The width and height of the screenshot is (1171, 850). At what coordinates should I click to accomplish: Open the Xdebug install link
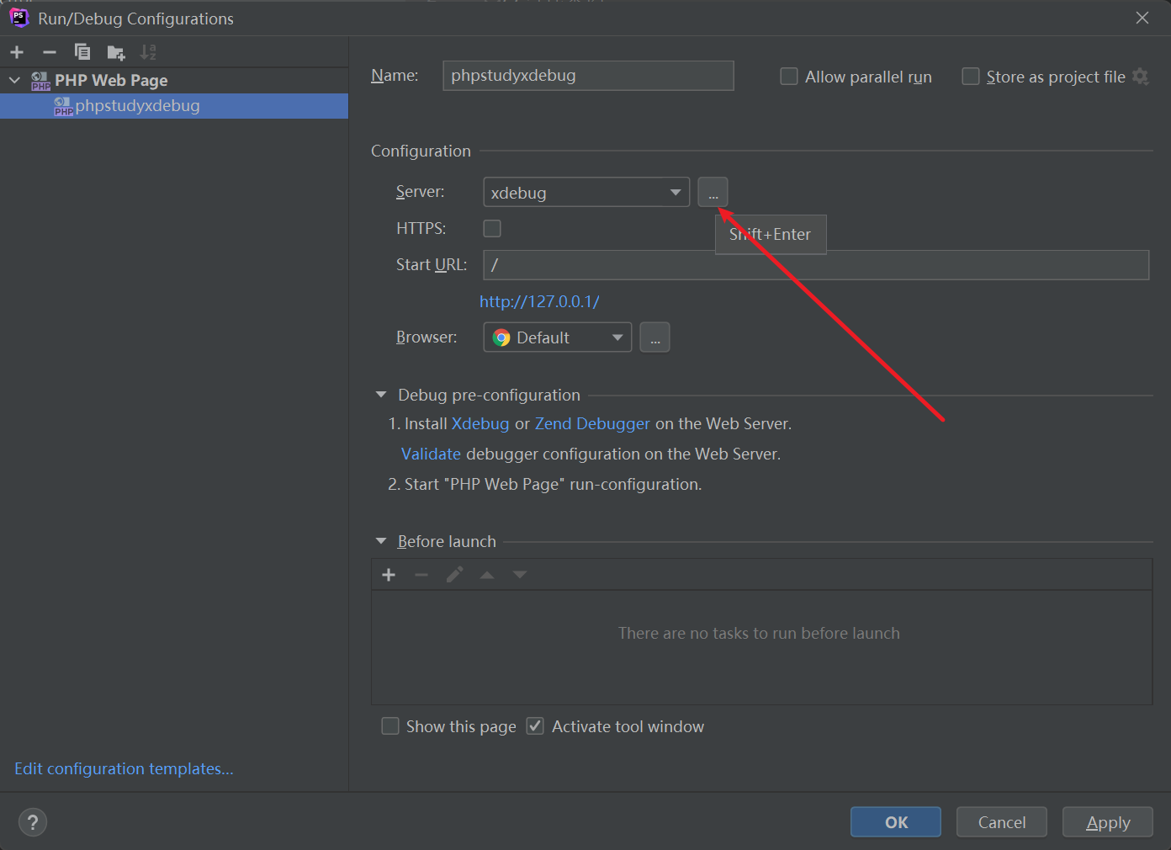click(480, 424)
